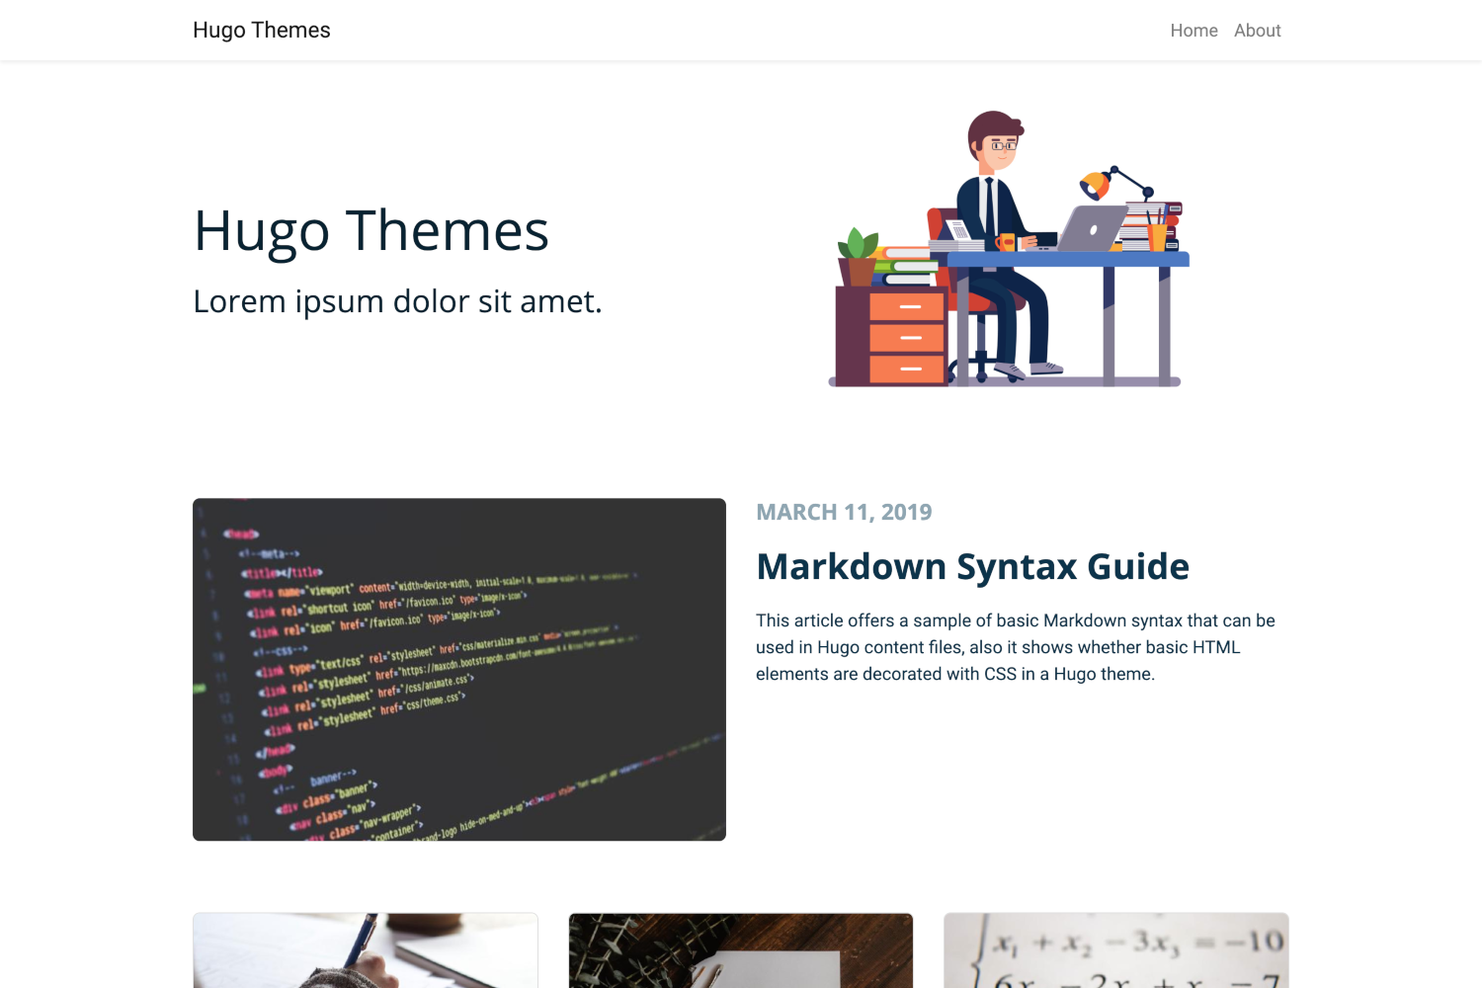
Task: Click the office chair wheels in the illustration
Action: [980, 371]
